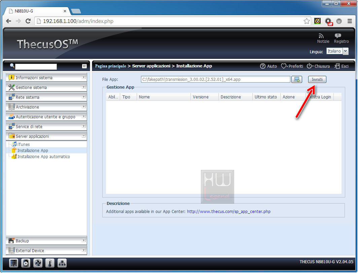
Task: Expand Autenticazione utente e gruppo section
Action: (x=84, y=116)
